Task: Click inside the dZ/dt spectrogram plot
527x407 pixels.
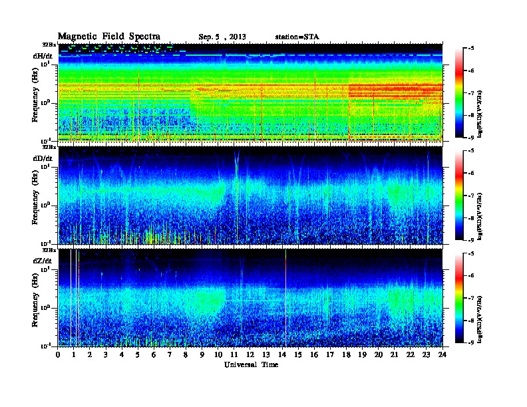Action: (250, 298)
